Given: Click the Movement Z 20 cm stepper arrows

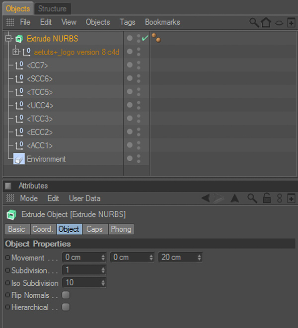Looking at the screenshot, I should [199, 258].
